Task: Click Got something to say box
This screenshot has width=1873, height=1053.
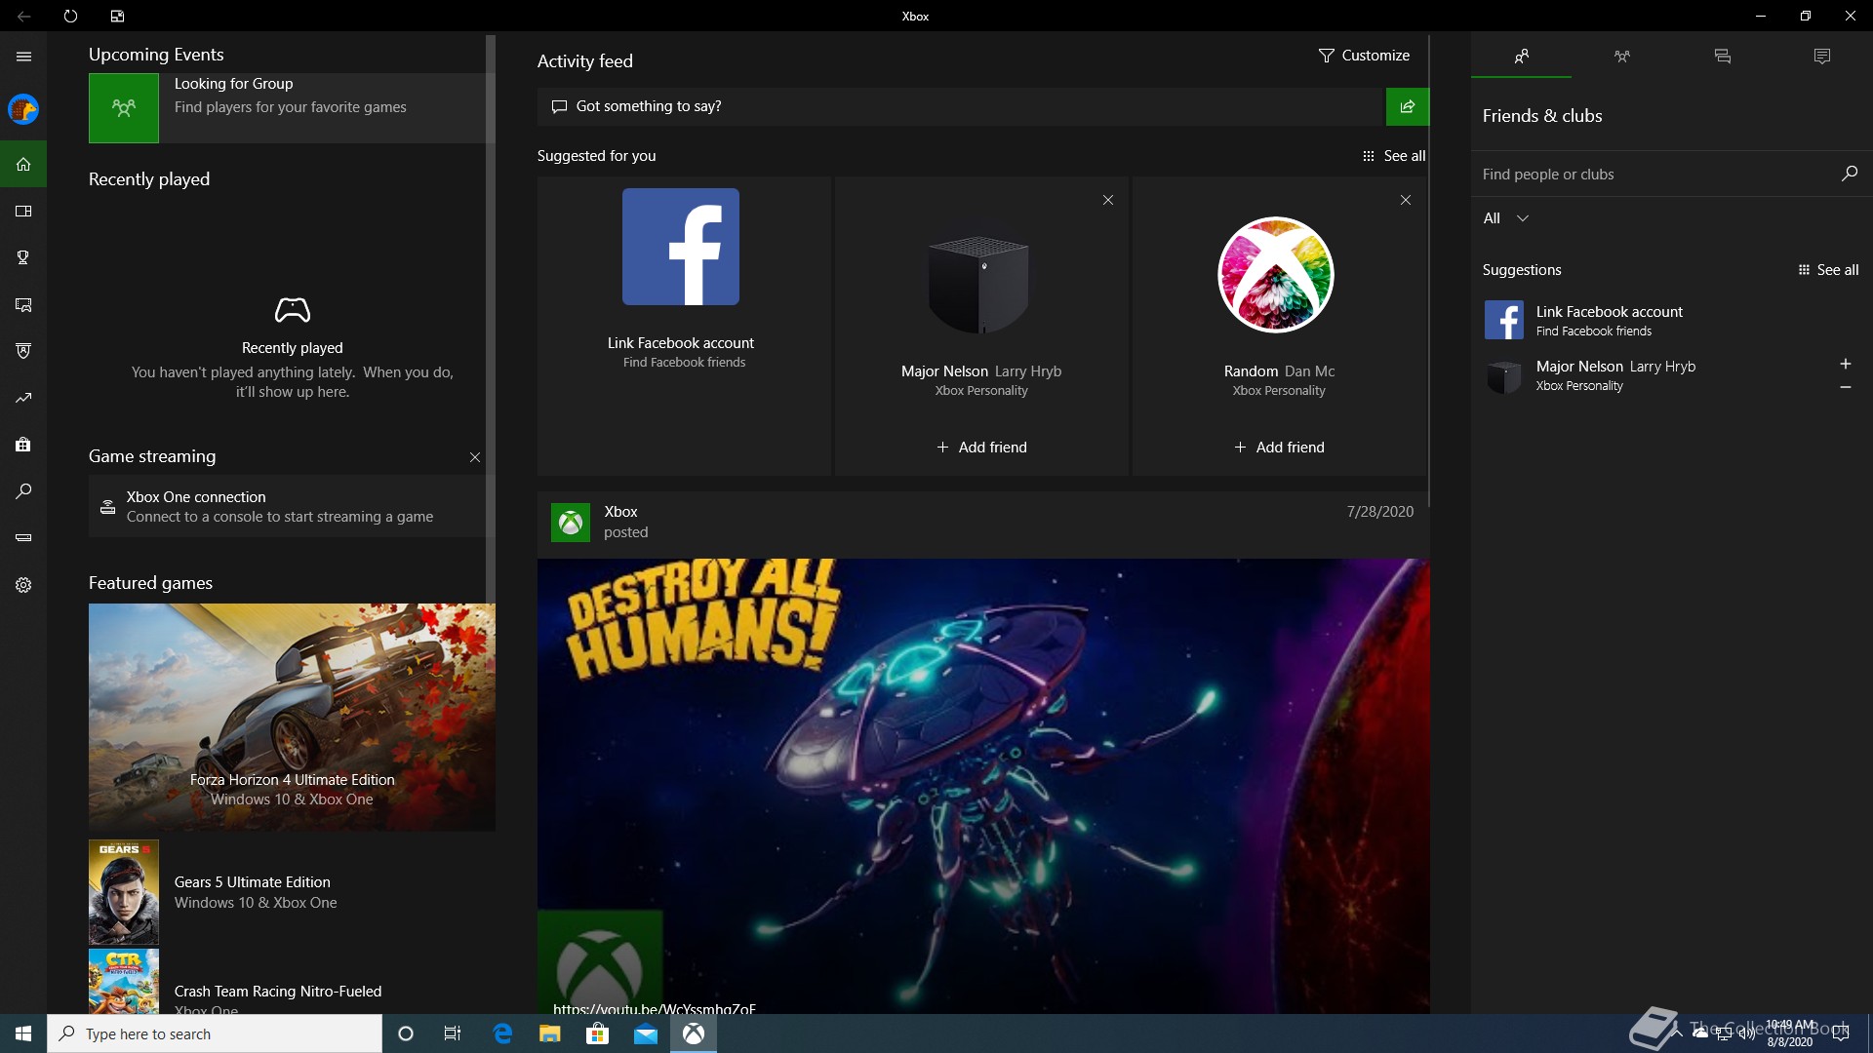Action: pos(961,106)
